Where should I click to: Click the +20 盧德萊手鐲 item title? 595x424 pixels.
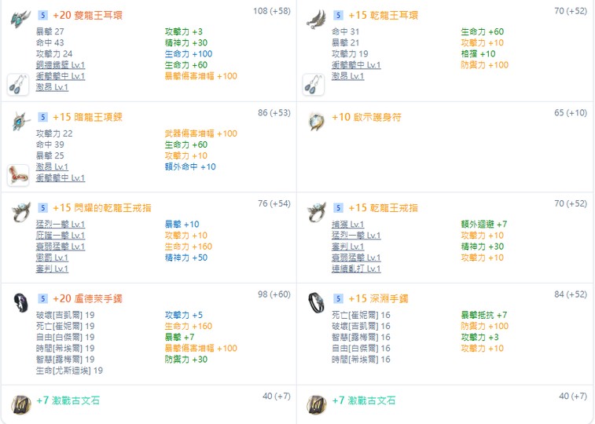(88, 298)
